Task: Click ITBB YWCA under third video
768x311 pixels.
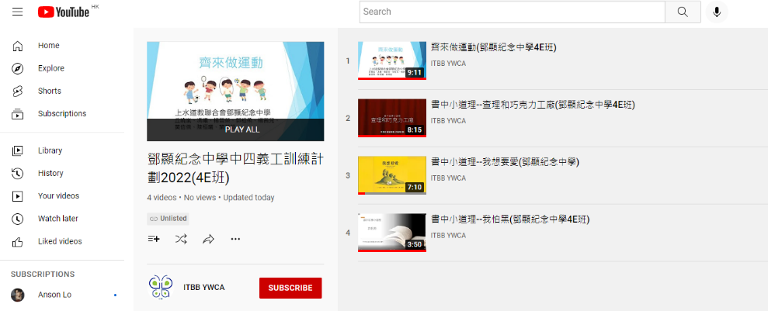Action: click(x=448, y=178)
